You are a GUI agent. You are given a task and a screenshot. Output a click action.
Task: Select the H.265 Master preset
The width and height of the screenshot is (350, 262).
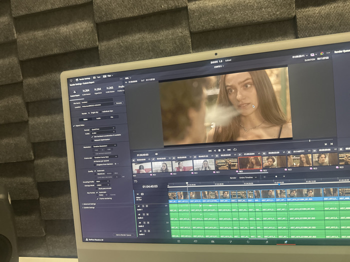(110, 89)
